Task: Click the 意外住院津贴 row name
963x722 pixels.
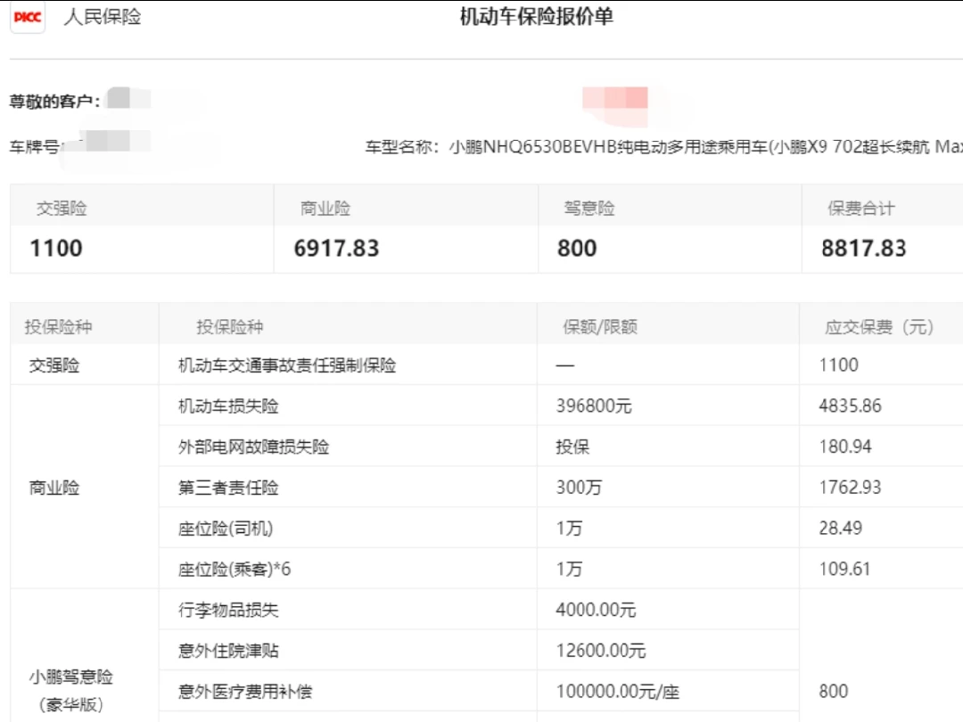Action: (228, 651)
